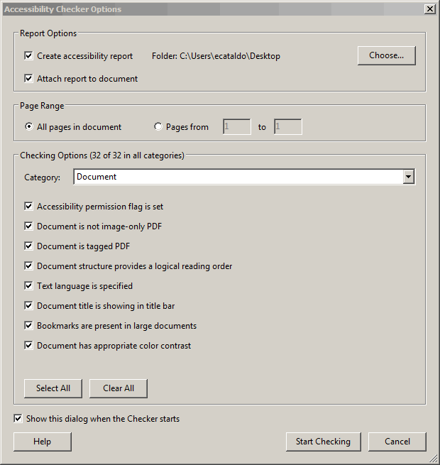Uncheck Bookmarks present in large documents
440x465 pixels.
coord(29,326)
